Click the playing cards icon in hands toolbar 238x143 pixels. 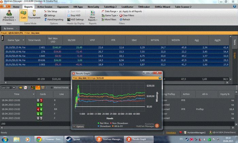coord(26,88)
